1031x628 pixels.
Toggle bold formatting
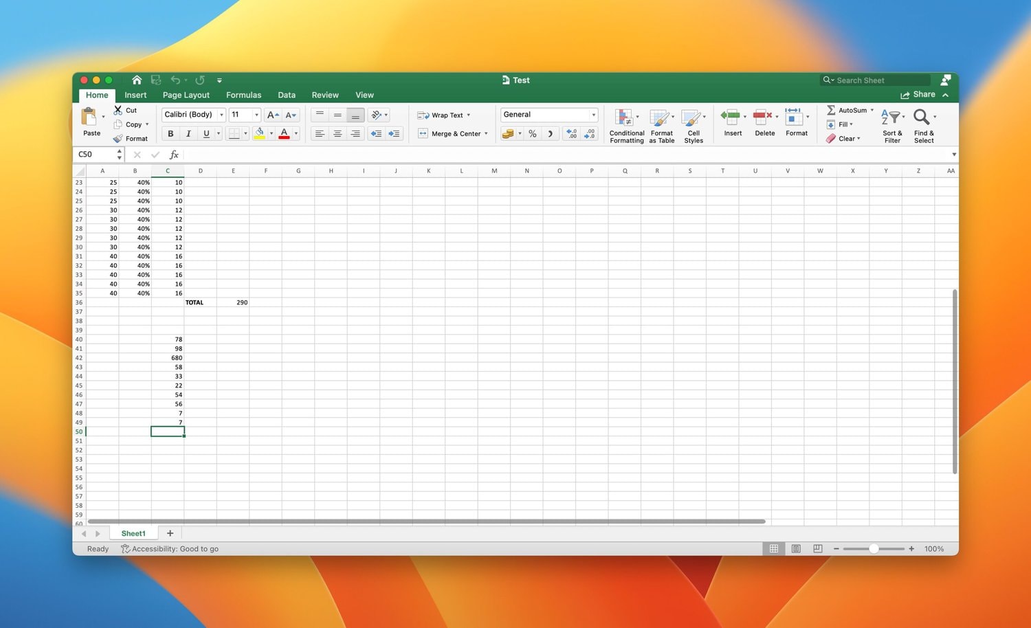[170, 133]
